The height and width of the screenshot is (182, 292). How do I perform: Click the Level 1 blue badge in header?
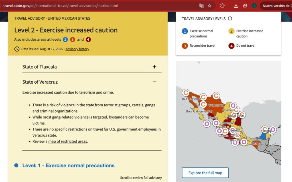coord(65,40)
